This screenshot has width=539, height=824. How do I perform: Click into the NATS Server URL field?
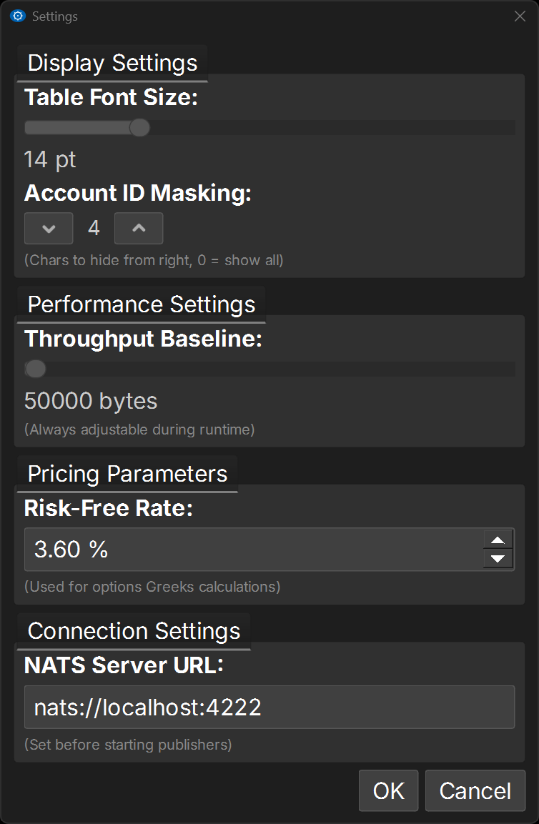click(x=269, y=708)
